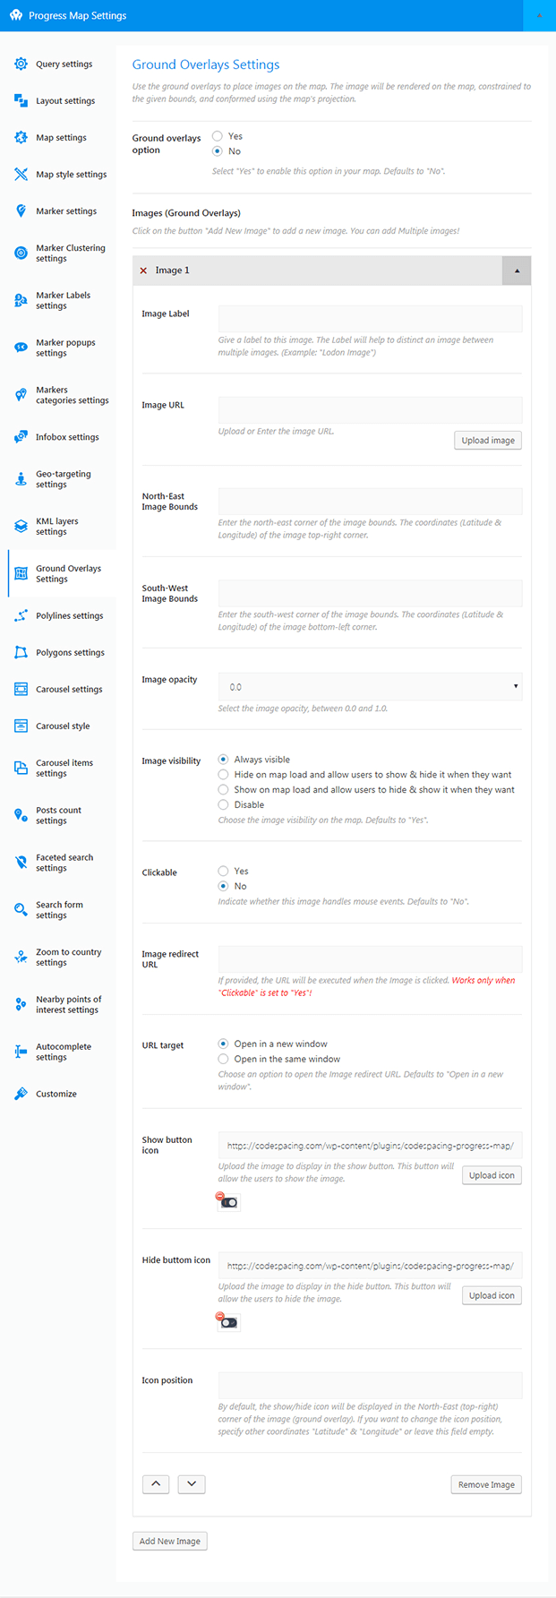Screen dimensions: 556x1598
Task: Set Clickable to Yes
Action: (x=224, y=871)
